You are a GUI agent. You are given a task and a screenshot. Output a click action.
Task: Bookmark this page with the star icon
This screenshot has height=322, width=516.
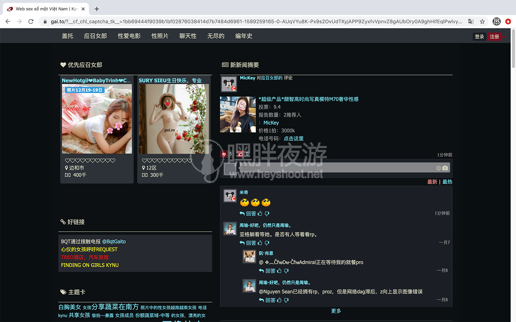(482, 21)
